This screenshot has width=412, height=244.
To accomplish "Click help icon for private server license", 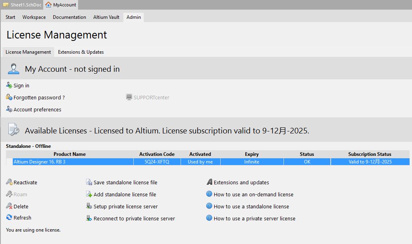I will click(x=209, y=218).
